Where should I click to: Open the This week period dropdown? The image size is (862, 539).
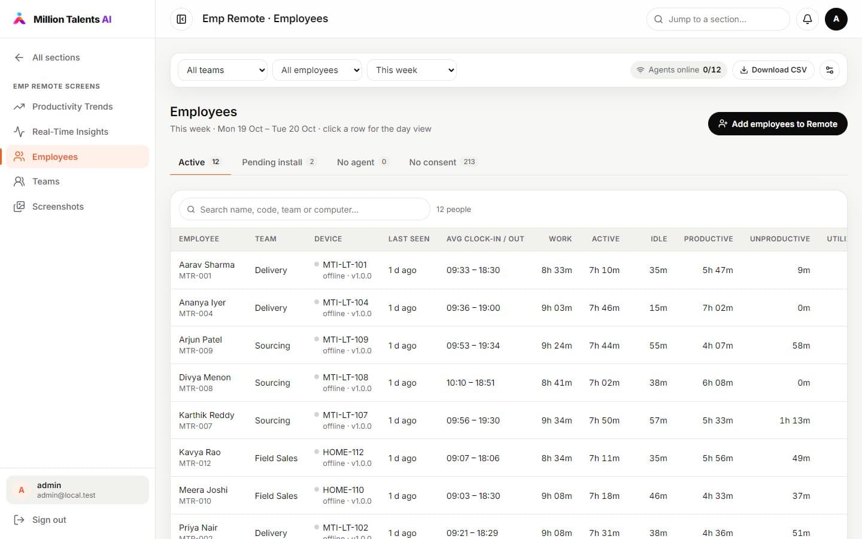[x=412, y=70]
